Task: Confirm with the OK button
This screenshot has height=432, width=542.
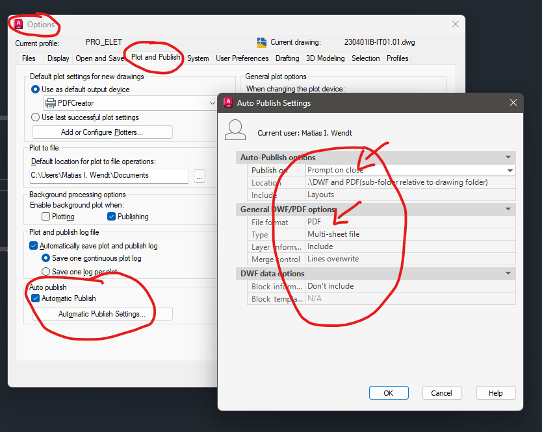Action: (x=389, y=393)
